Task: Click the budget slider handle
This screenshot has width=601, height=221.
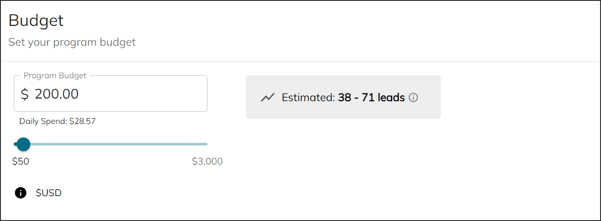Action: (23, 144)
